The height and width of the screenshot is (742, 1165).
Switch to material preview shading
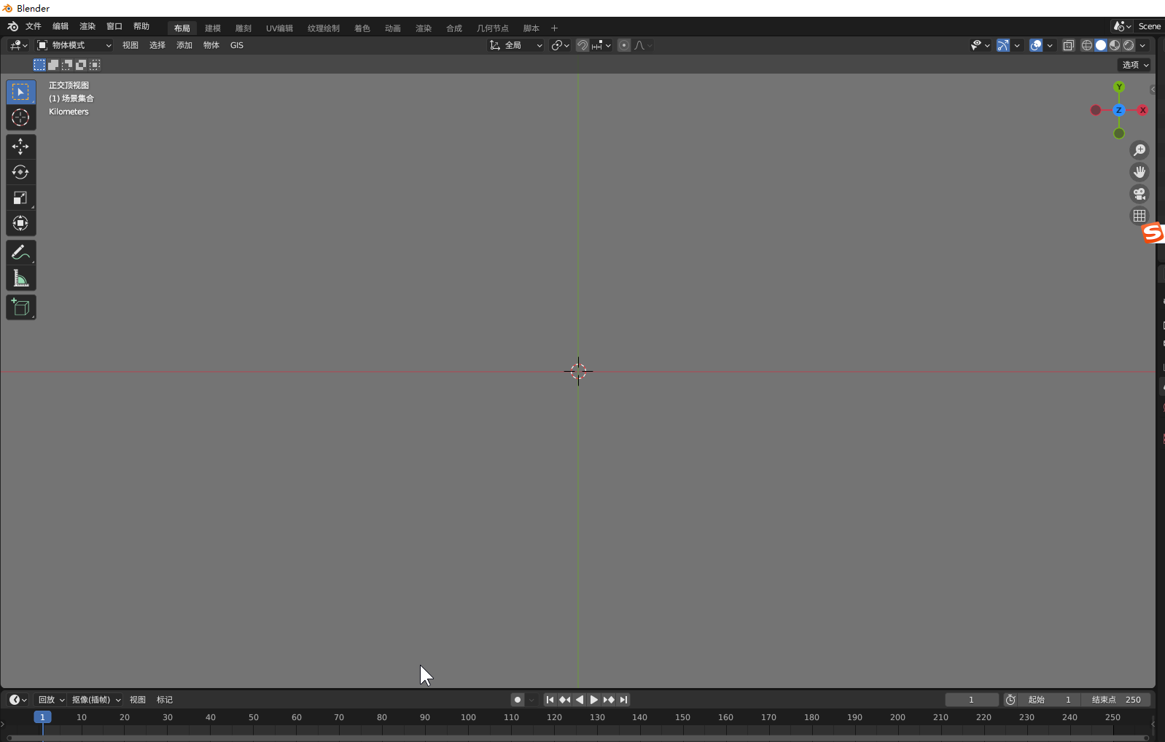(x=1115, y=45)
